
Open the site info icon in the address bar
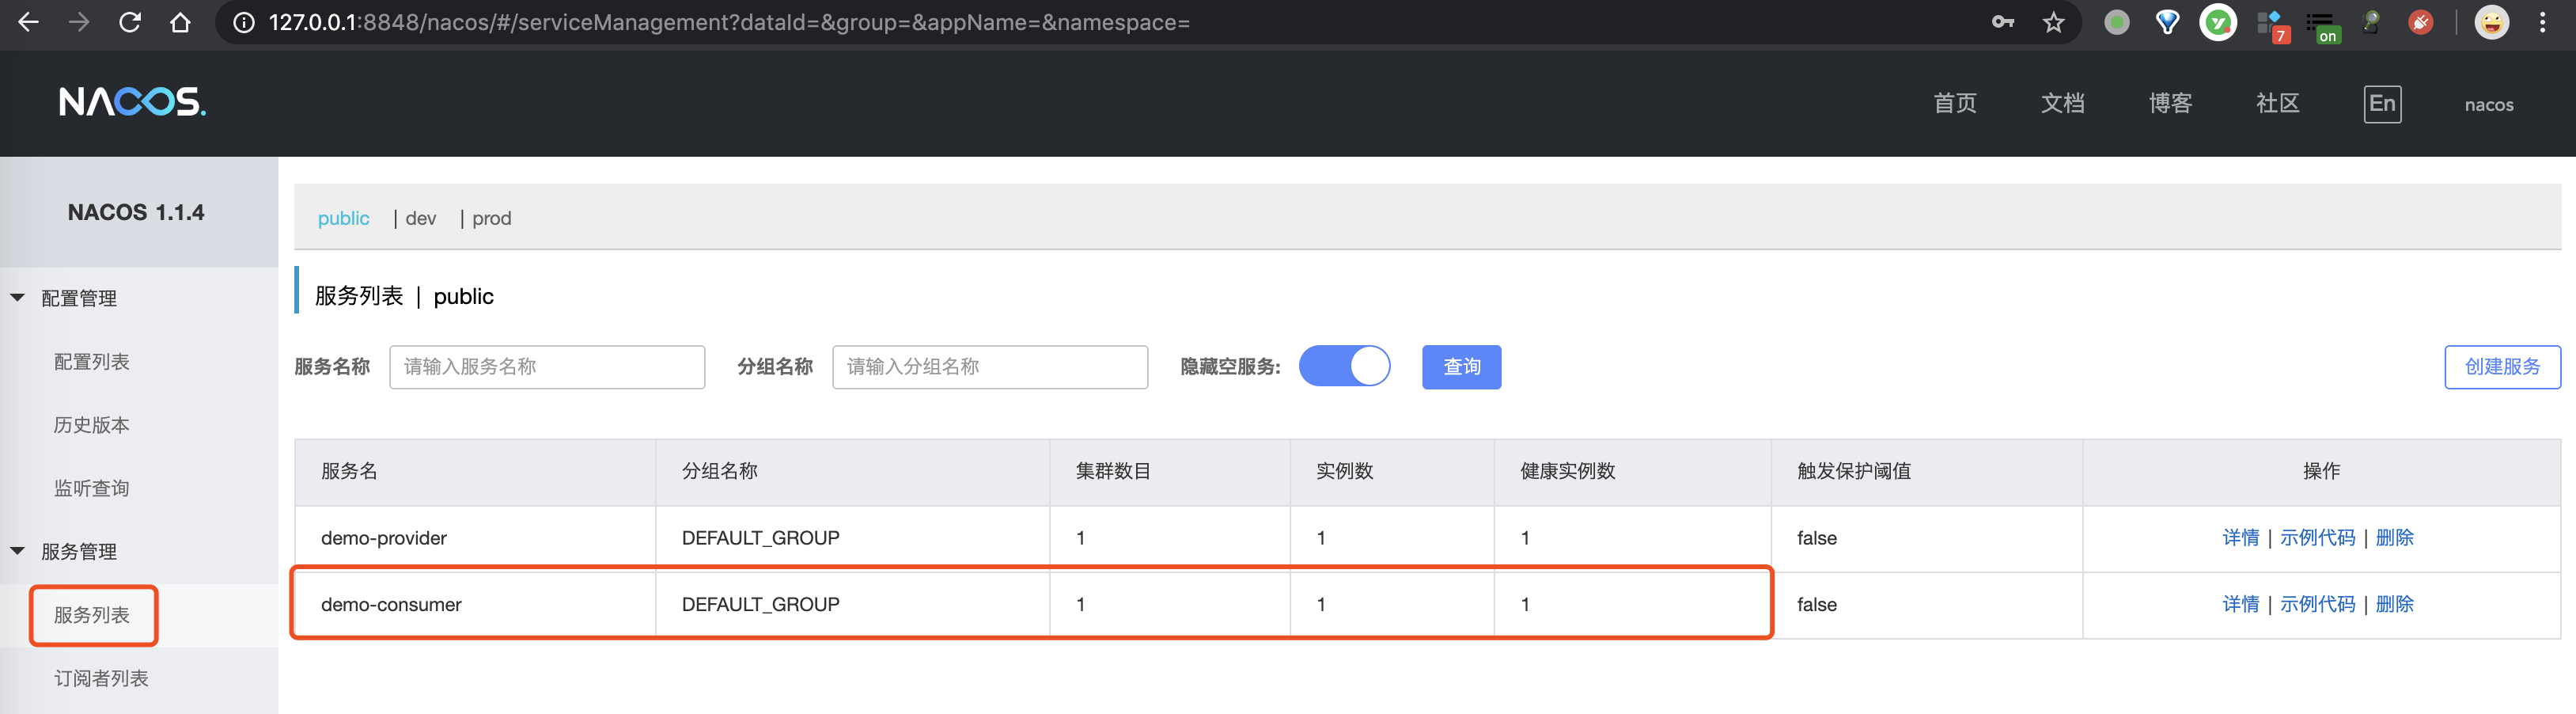(244, 22)
